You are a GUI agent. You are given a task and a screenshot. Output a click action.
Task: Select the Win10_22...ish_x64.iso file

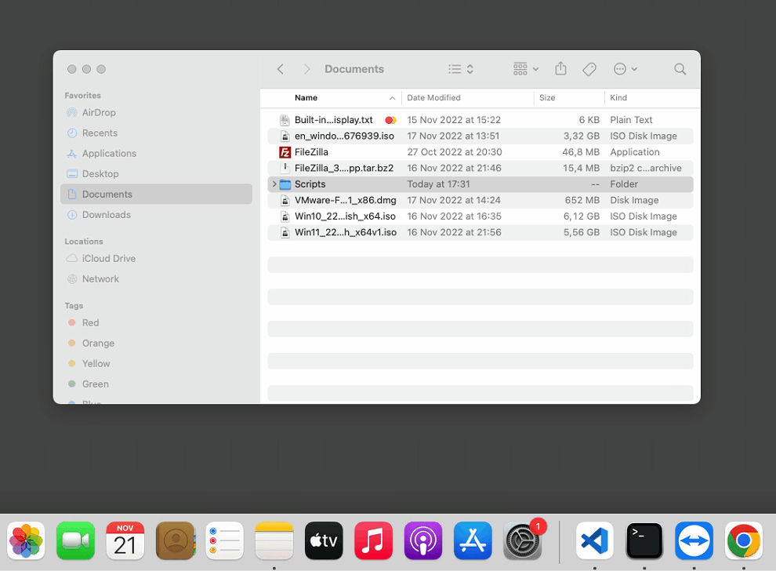coord(480,216)
